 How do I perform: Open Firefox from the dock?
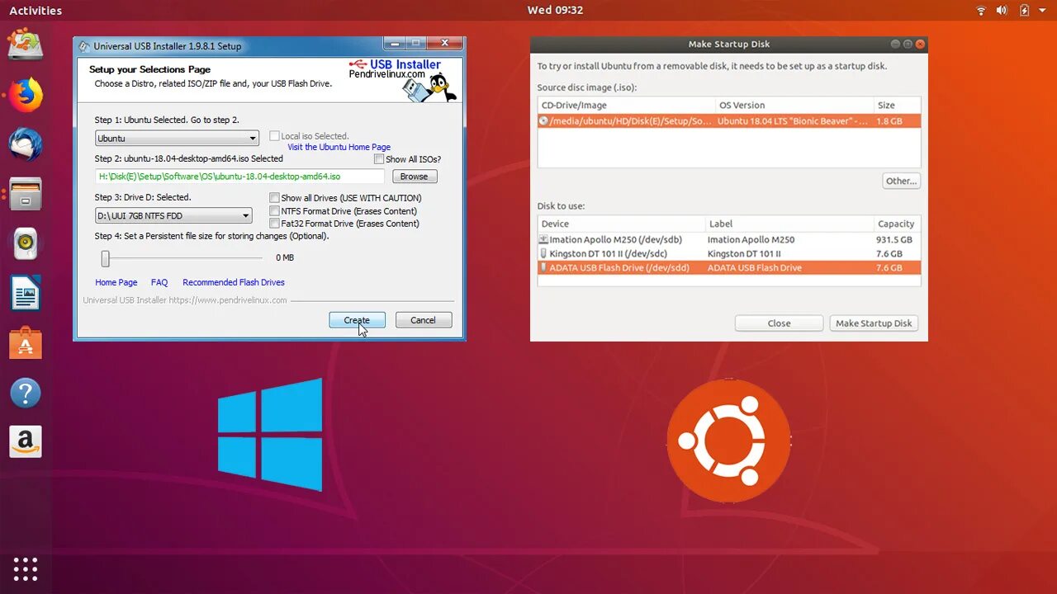tap(26, 95)
